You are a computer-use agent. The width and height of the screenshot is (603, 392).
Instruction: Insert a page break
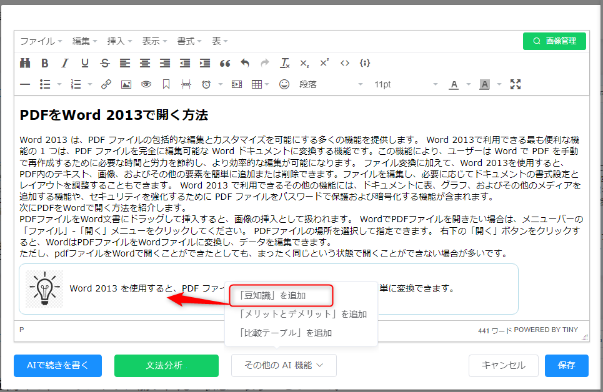coord(186,84)
